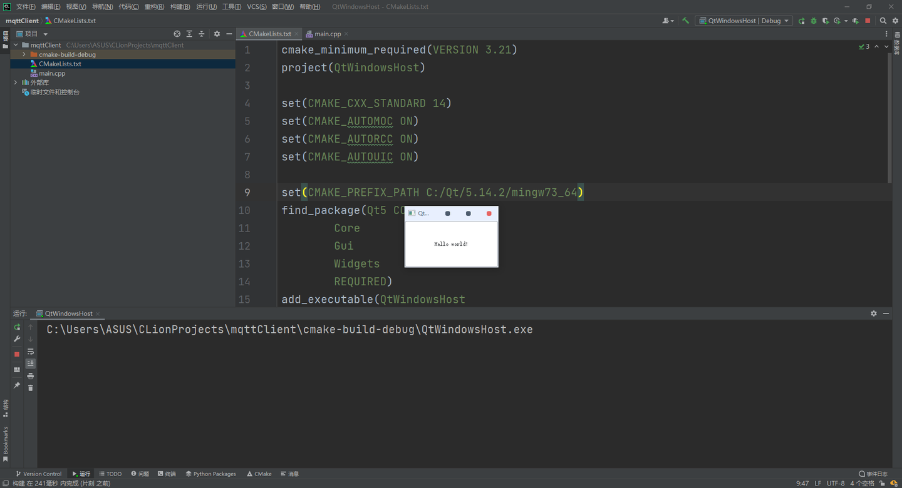Start debugging with the green bug icon
This screenshot has width=902, height=488.
tap(813, 21)
